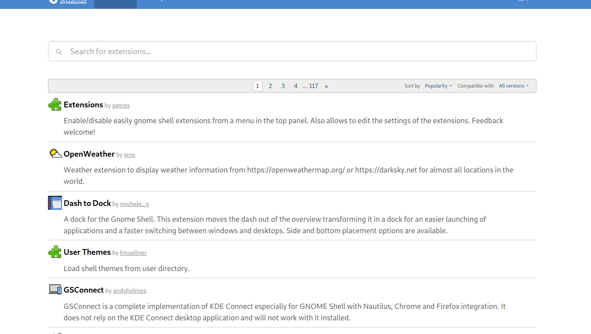Viewport: 591px width, 334px height.
Task: Click the GNOME Extensions logo in header
Action: point(69,2)
